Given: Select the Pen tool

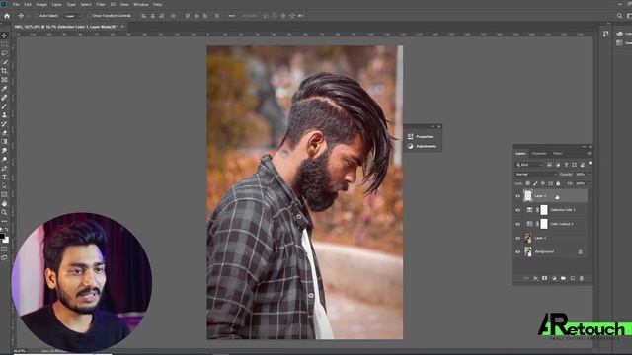Looking at the screenshot, I should click(4, 169).
